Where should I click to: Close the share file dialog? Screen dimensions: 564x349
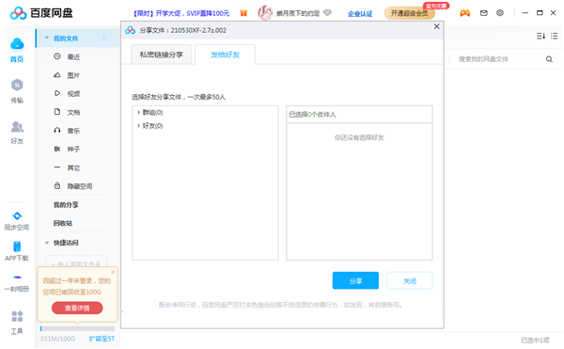pyautogui.click(x=437, y=26)
